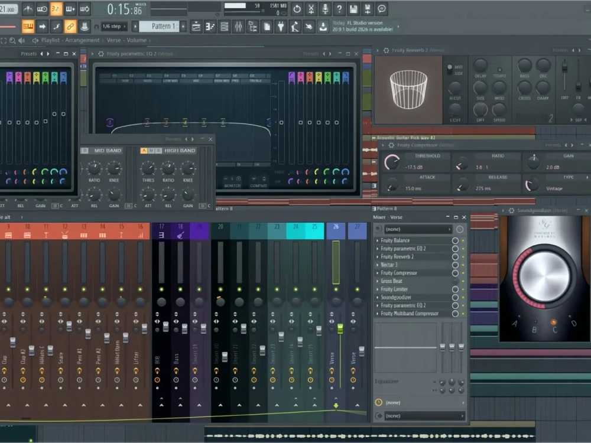
Task: Click Arrangement breadcrumb in playlist header
Action: (x=82, y=40)
